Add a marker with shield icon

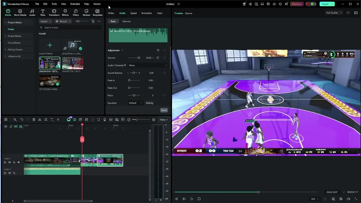[99, 120]
